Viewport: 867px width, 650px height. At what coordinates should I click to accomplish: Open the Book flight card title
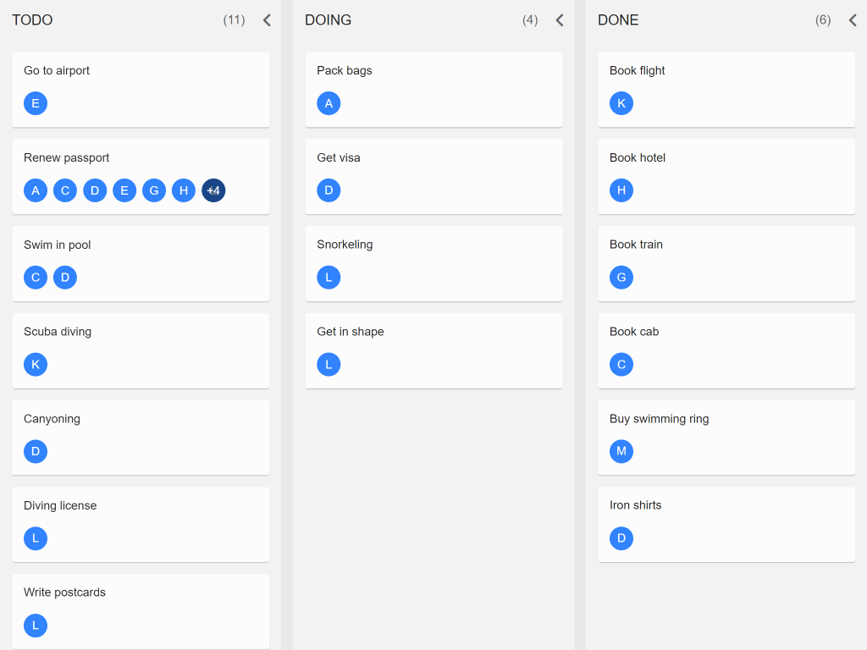point(637,71)
